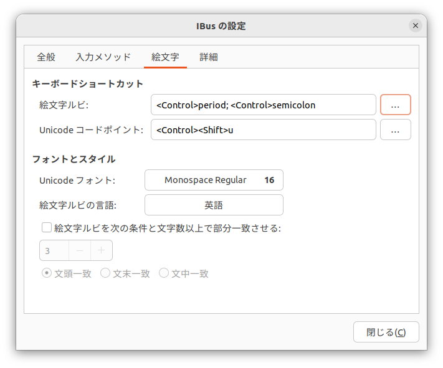Select the 絵文字 tab

coord(165,57)
